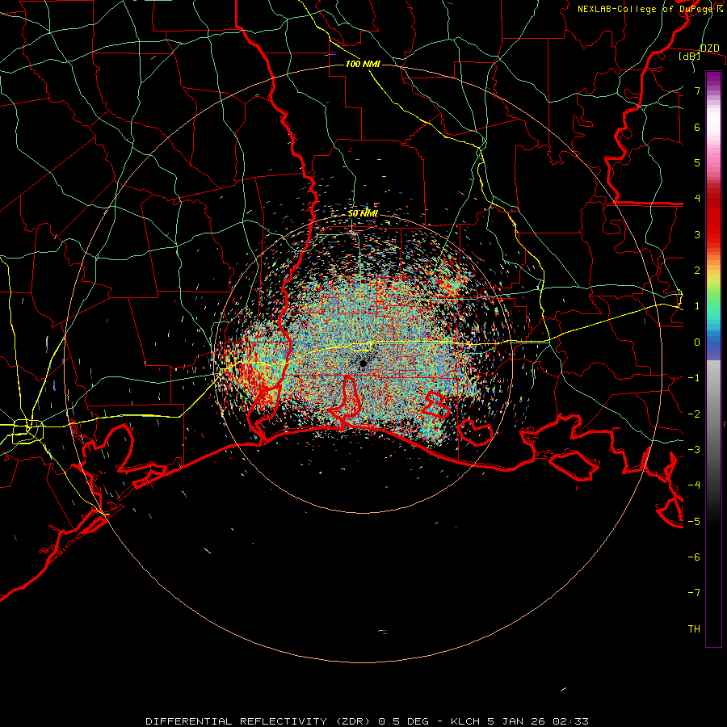Click the -2 value on the color scale
The height and width of the screenshot is (727, 727).
(694, 414)
